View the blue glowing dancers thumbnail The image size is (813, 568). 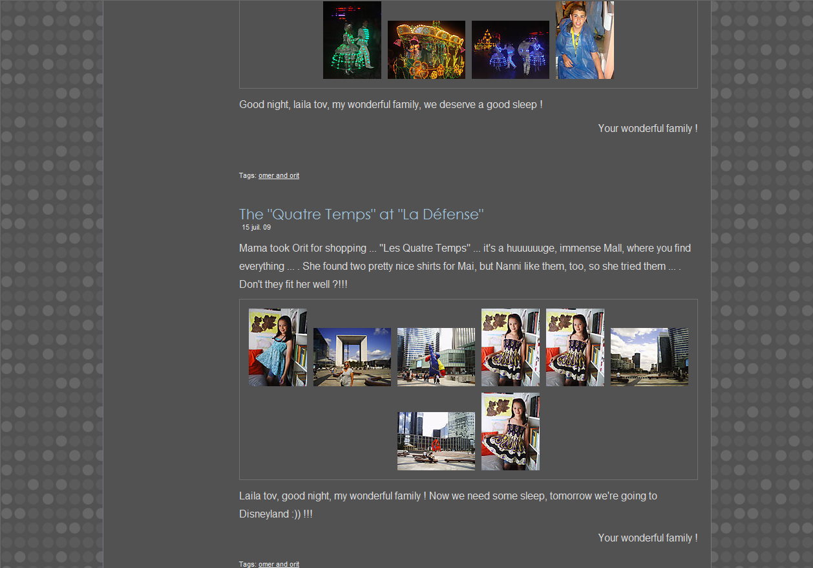[x=510, y=50]
